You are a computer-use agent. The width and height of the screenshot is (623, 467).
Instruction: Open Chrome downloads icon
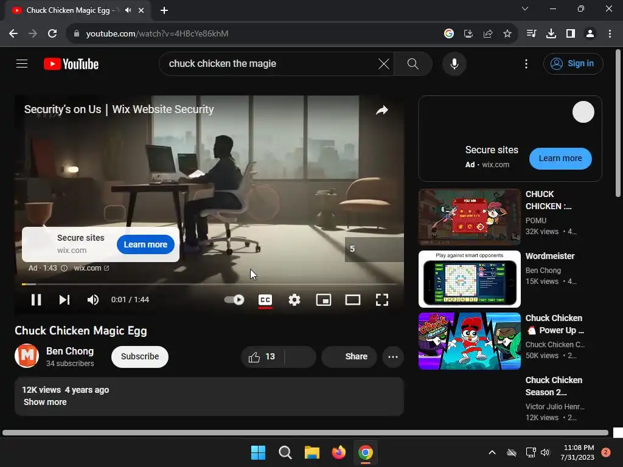pos(551,34)
